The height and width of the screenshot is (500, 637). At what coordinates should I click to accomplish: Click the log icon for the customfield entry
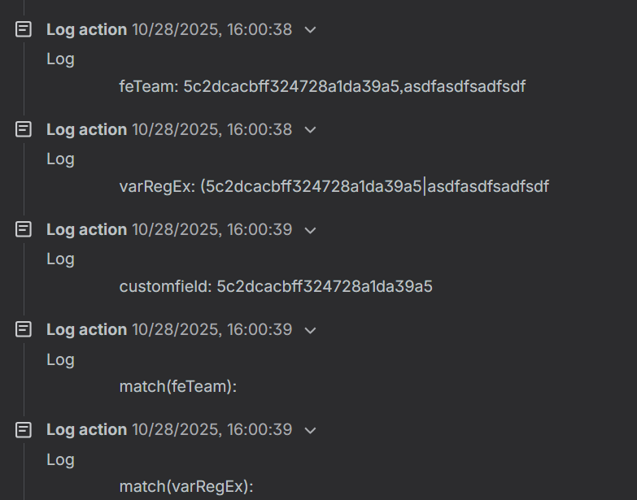coord(24,229)
